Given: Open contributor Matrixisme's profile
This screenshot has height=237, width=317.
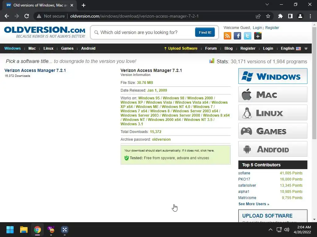Looking at the screenshot, I should (247, 198).
